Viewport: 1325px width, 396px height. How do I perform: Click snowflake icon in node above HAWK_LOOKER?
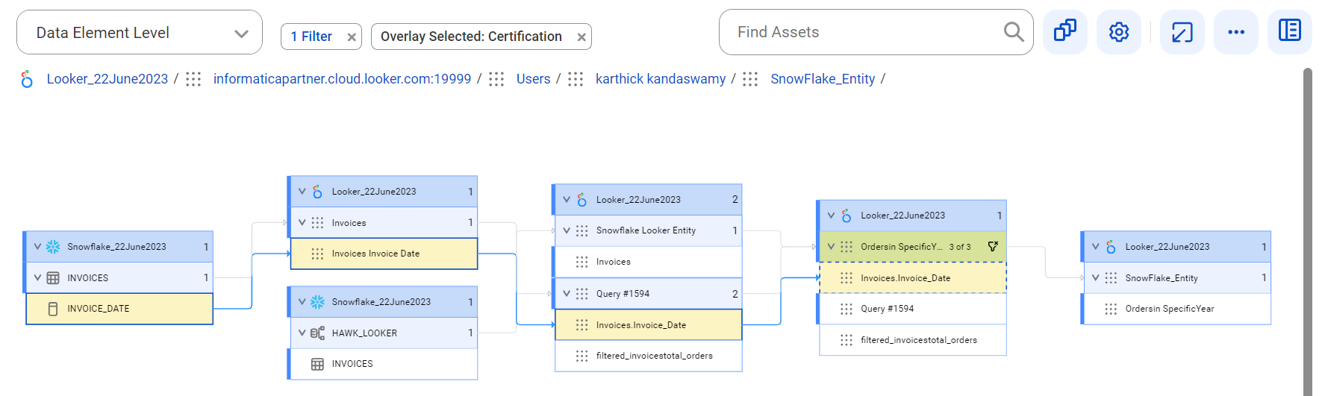(317, 302)
